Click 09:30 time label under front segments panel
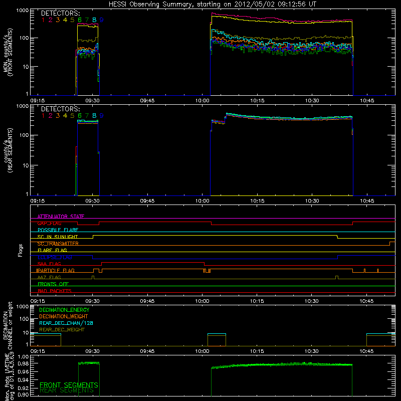Screen dimensions: 401x401 point(92,101)
